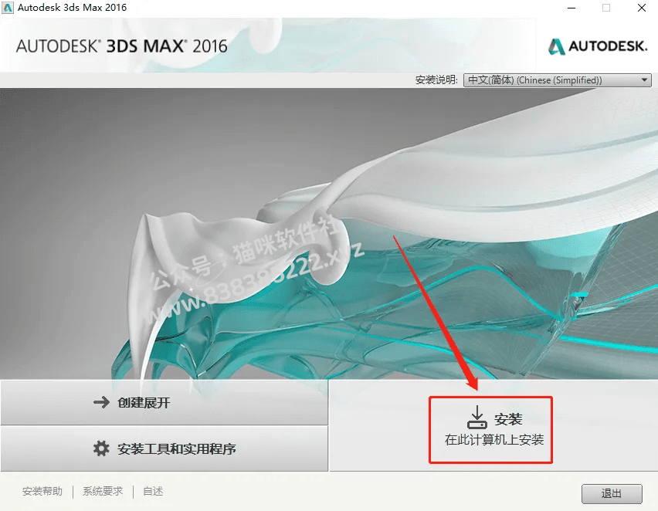Minimize the installer window
The height and width of the screenshot is (511, 658).
tap(572, 8)
